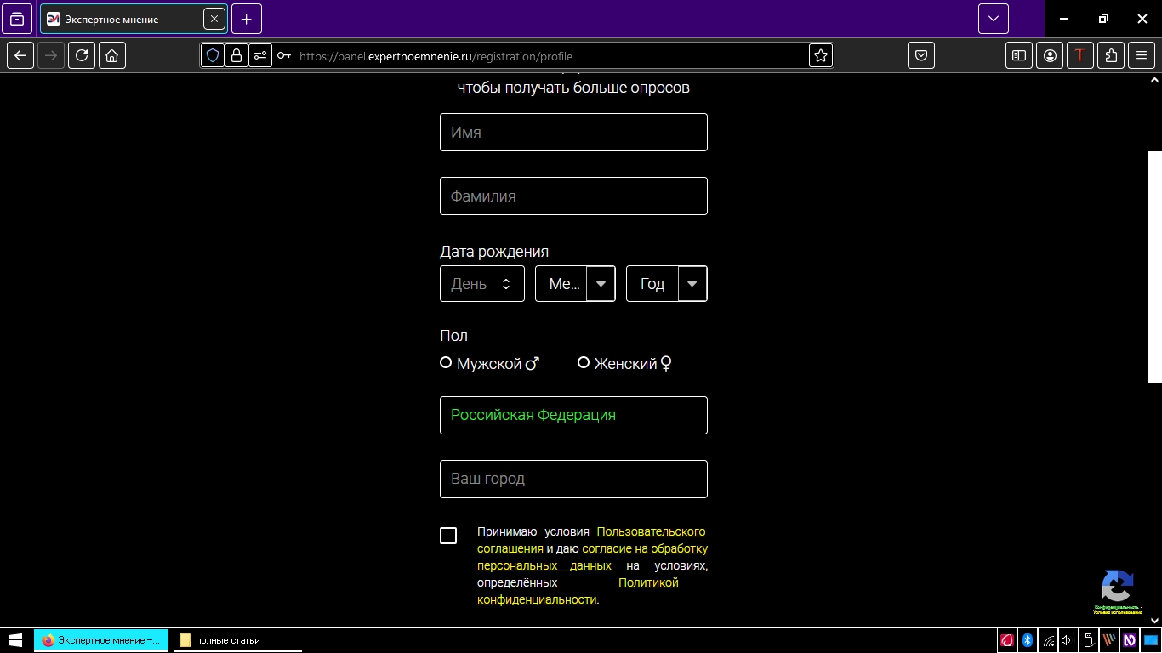
Task: Click the tracking protection shield icon
Action: coord(213,56)
